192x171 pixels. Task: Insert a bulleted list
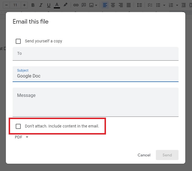(x=158, y=5)
